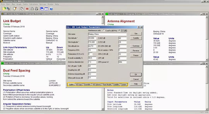The width and height of the screenshot is (209, 114).
Task: Click the cascade windows toolbar icon
Action: pyautogui.click(x=42, y=9)
